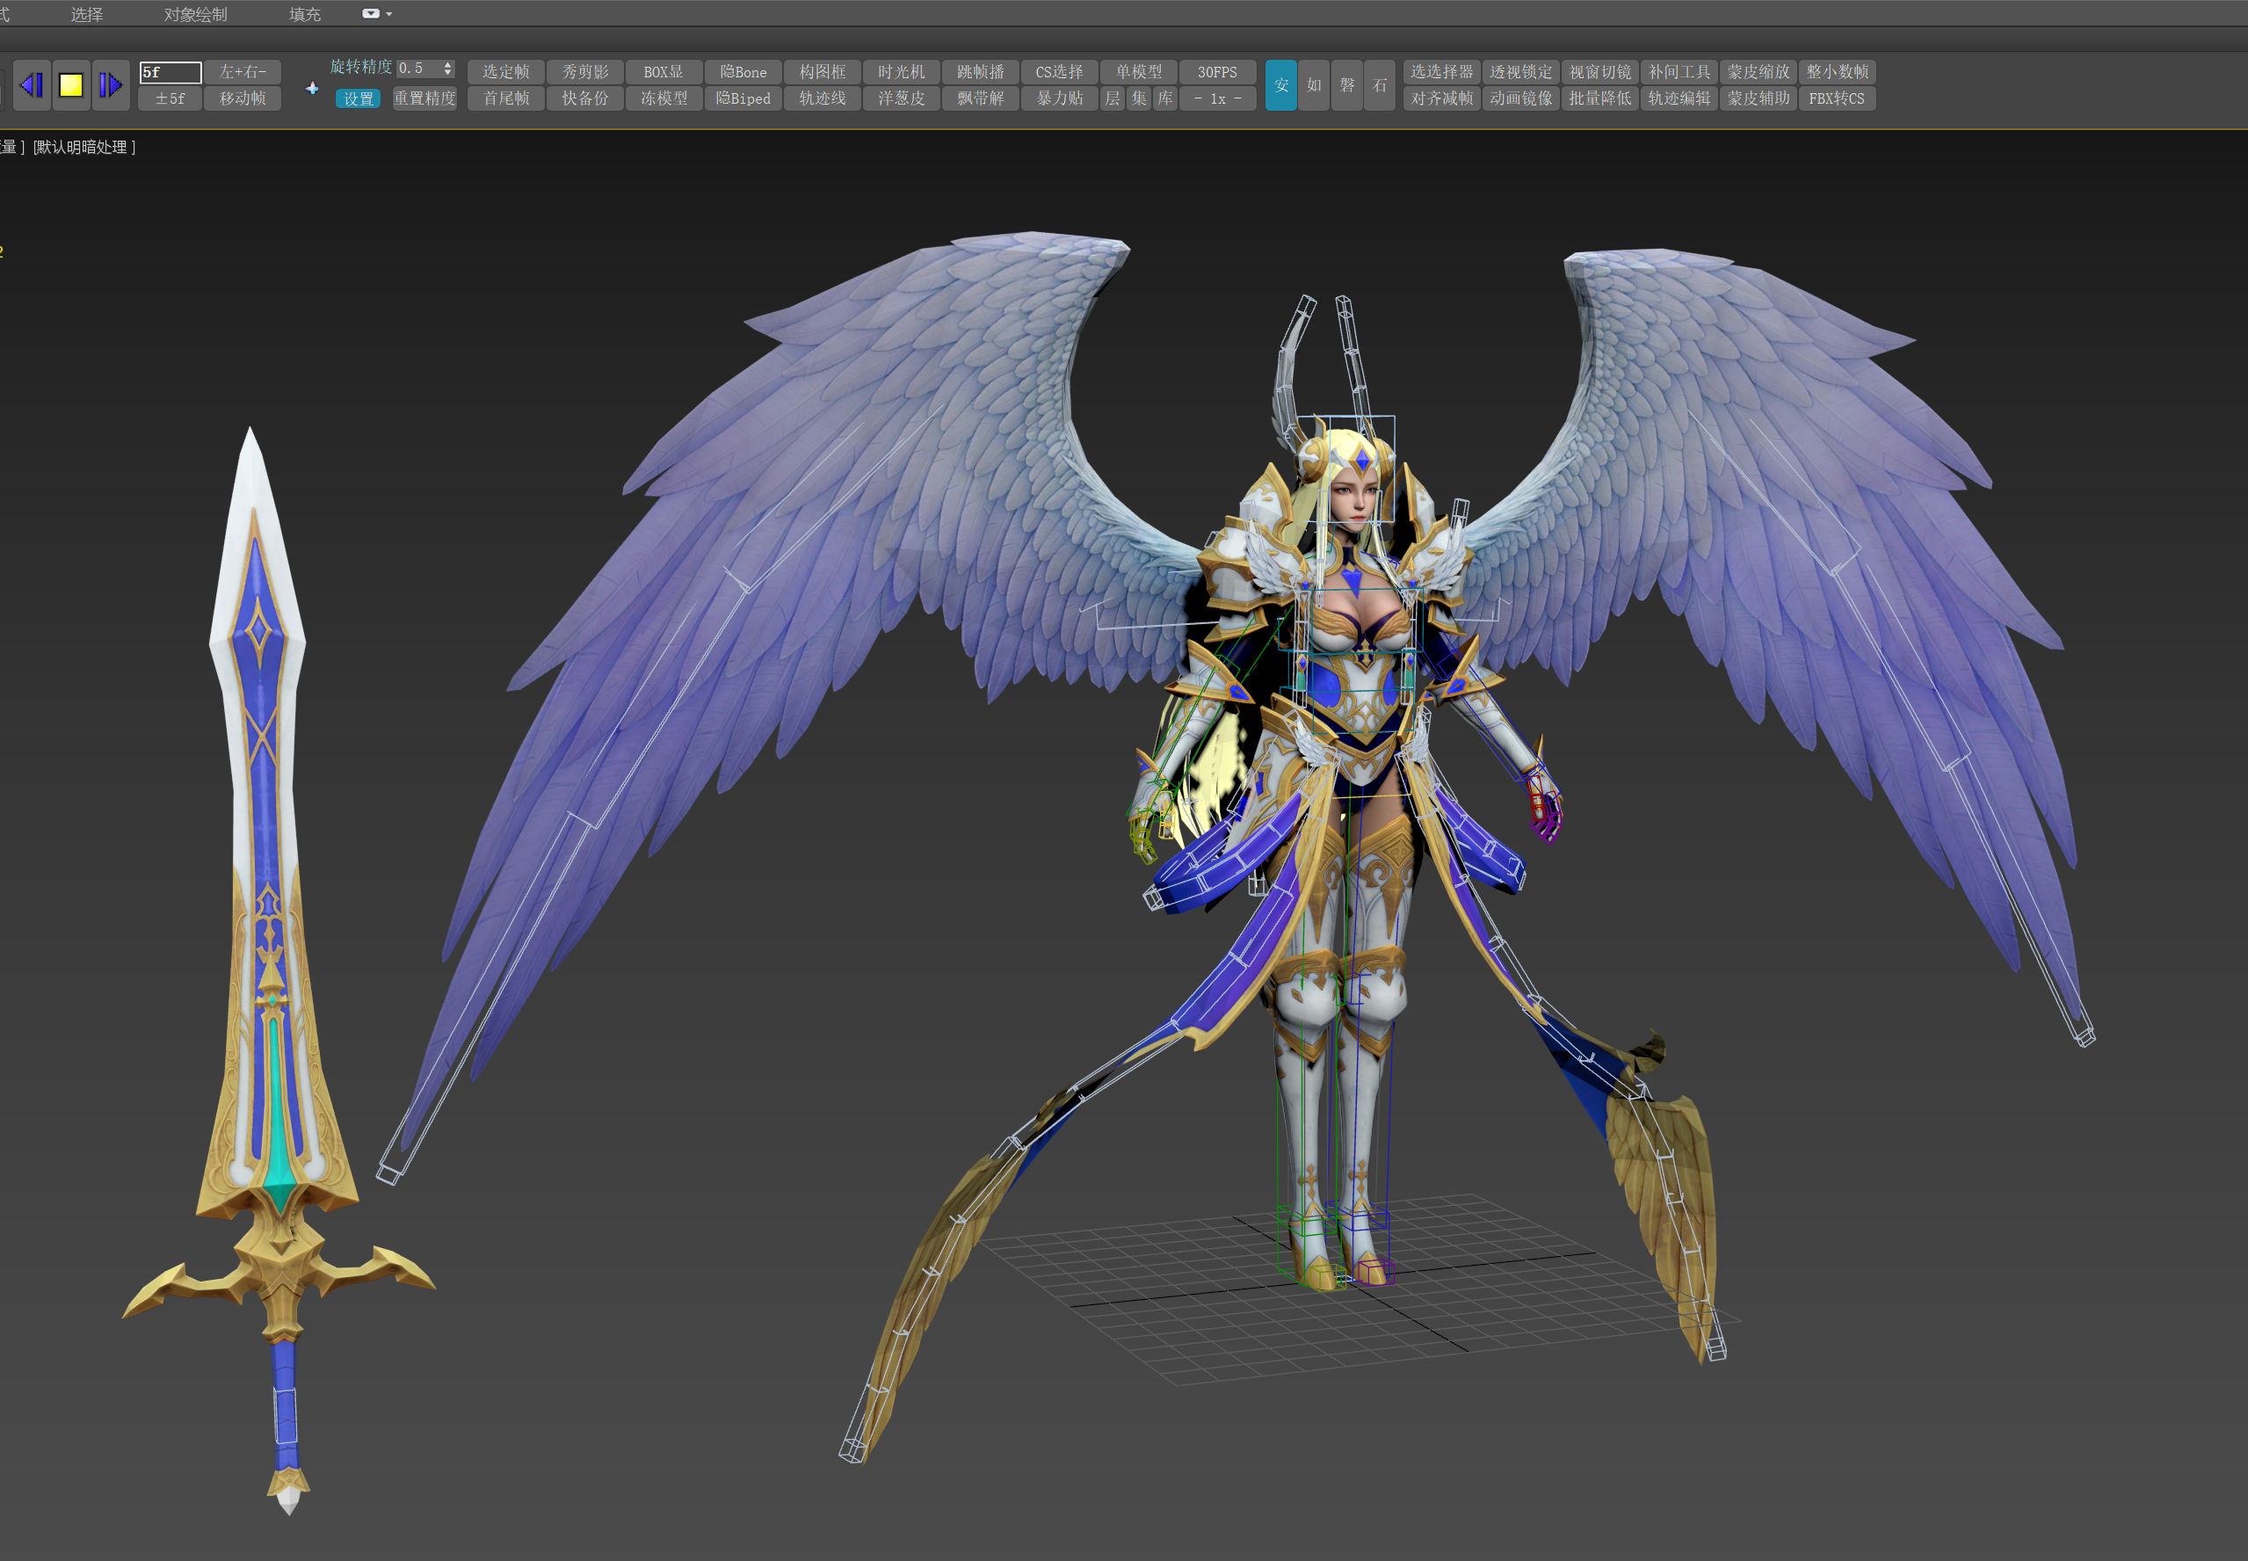Click the FBX转CS converter button
The height and width of the screenshot is (1561, 2248).
point(1835,98)
